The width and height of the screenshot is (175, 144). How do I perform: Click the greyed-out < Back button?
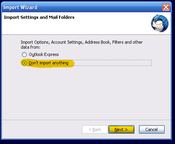click(95, 129)
